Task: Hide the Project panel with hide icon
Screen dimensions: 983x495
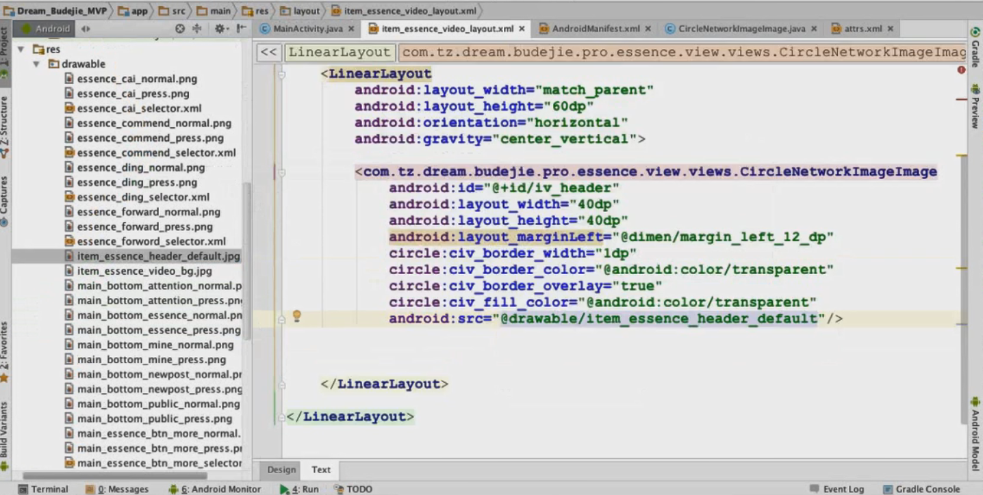Action: pyautogui.click(x=241, y=29)
